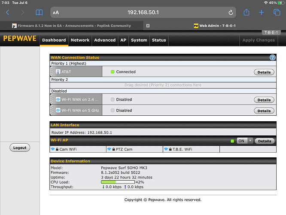Tap the 192.168.50.1 address bar
The height and width of the screenshot is (215, 286).
(144, 12)
